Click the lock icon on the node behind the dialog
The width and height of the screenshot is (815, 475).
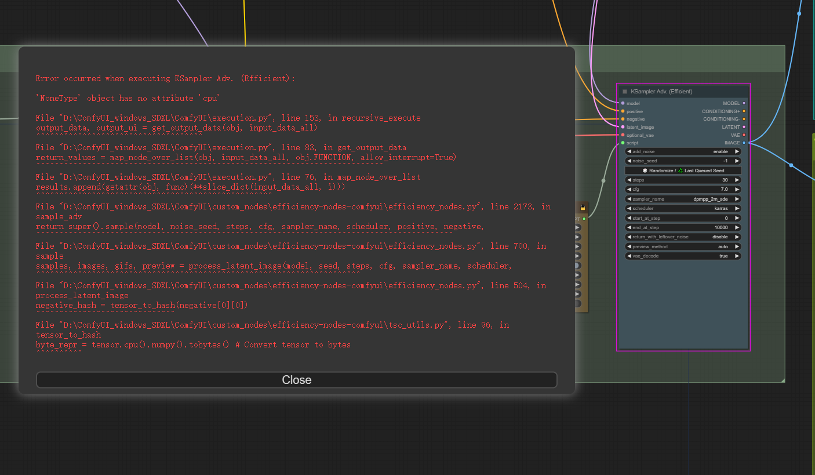[x=583, y=206]
